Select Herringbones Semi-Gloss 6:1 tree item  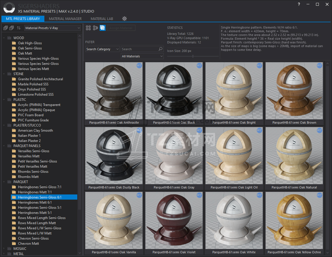click(44, 197)
